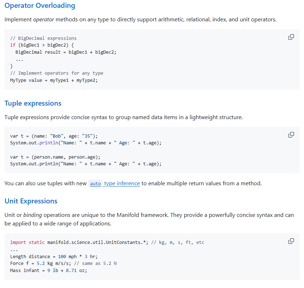Screen dimensions: 304x288
Task: Copy the Unit Expressions code snippet
Action: click(291, 241)
